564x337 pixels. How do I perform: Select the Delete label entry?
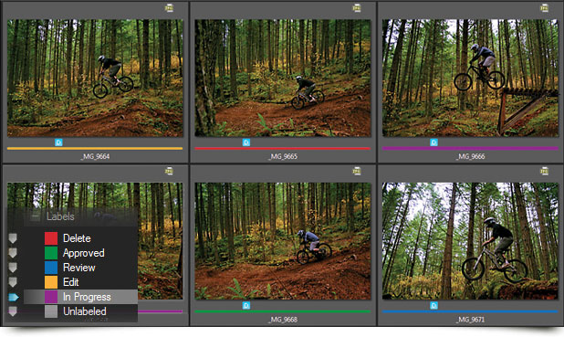point(80,238)
